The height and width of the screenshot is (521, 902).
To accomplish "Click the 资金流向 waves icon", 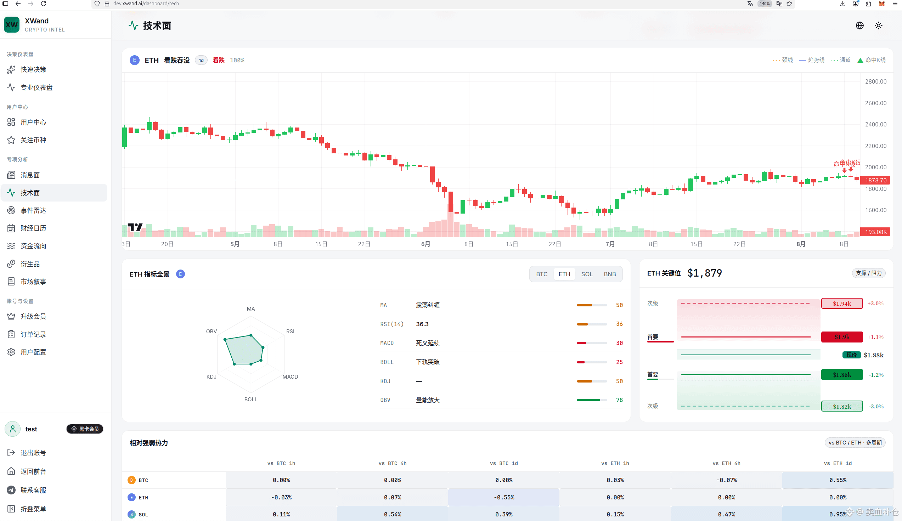I will coord(11,246).
